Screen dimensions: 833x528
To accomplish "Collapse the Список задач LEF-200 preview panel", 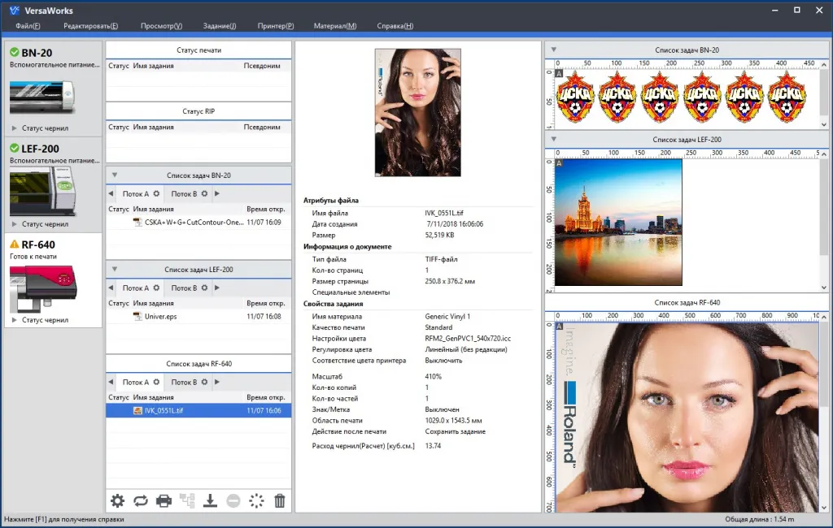I will (x=554, y=140).
